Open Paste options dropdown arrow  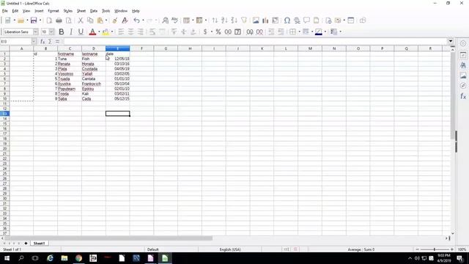tap(106, 21)
